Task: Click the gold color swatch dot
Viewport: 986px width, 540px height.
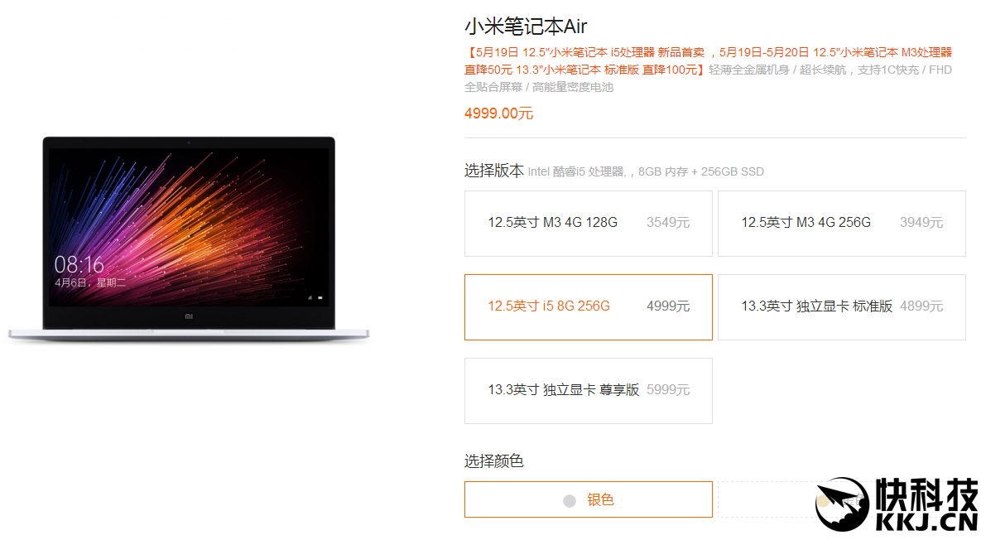Action: click(823, 501)
